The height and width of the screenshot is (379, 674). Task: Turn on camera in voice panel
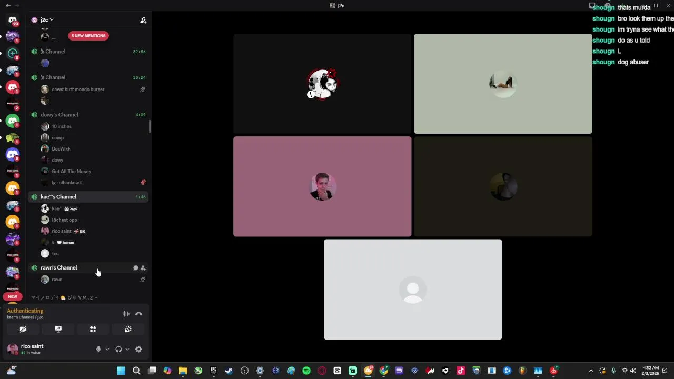pos(23,329)
